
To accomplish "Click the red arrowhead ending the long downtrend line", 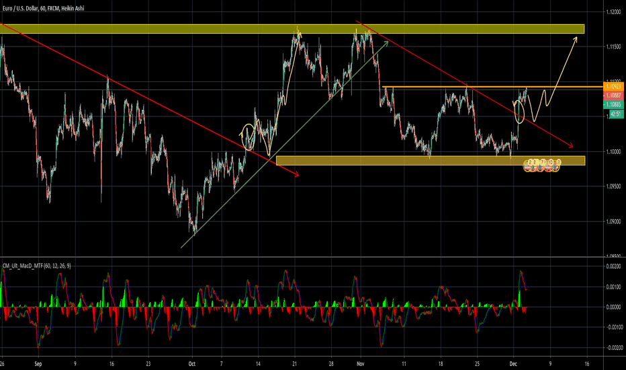I will [297, 176].
